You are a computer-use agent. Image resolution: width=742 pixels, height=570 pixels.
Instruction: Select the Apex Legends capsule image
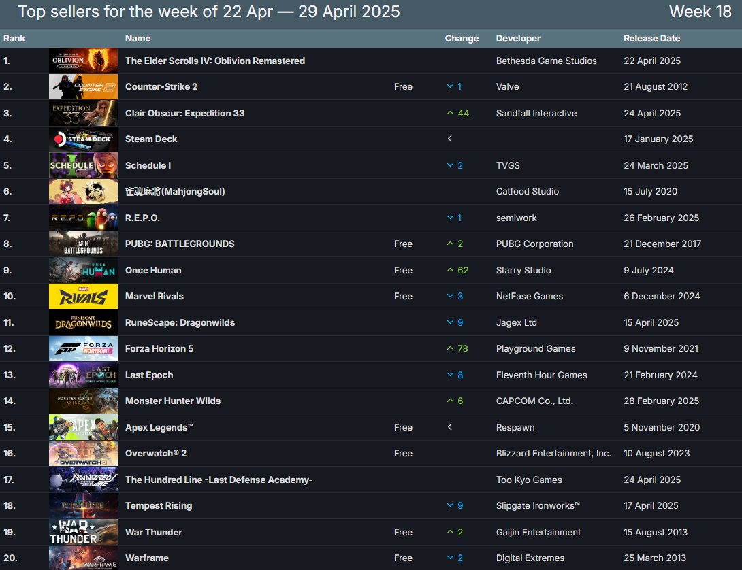tap(83, 428)
